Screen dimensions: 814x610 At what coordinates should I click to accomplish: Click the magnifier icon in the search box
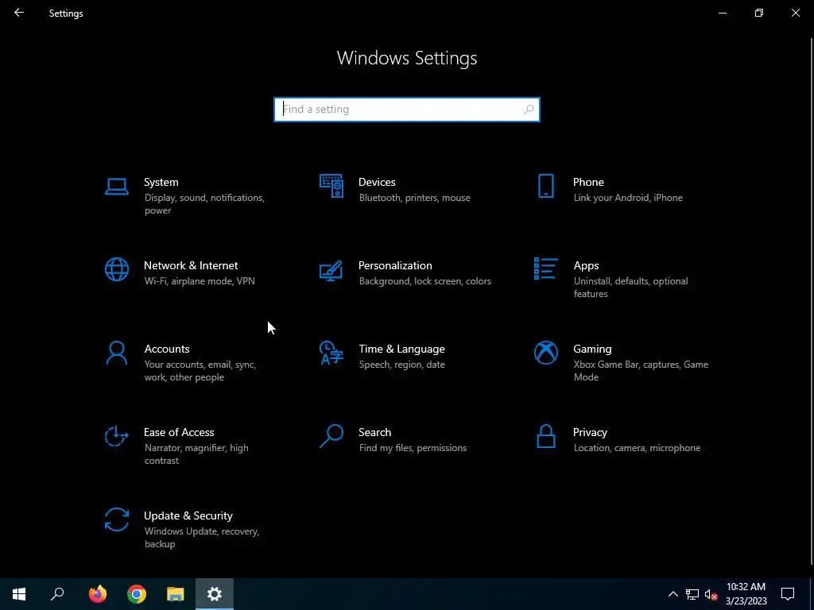coord(529,110)
